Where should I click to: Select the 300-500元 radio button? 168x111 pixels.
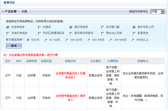coord(111,40)
